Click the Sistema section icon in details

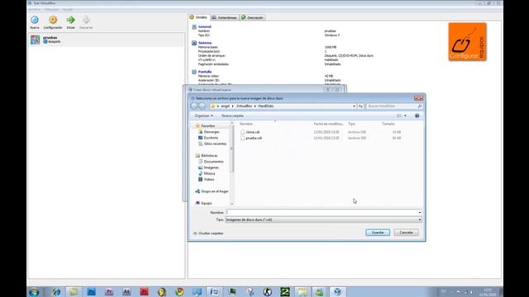(194, 43)
